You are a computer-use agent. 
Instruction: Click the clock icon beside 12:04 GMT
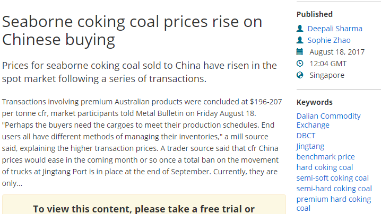click(300, 64)
